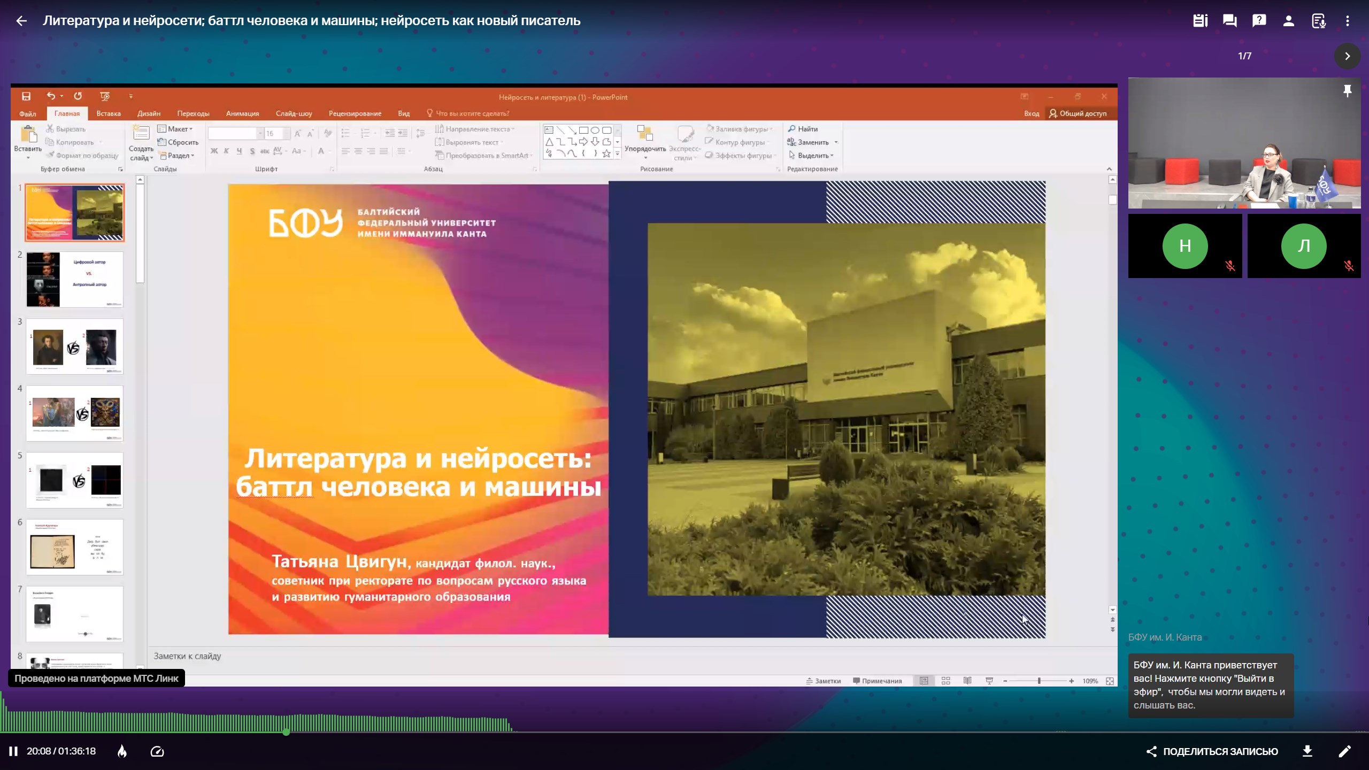The width and height of the screenshot is (1369, 770).
Task: Adjust the PowerPoint zoom slider
Action: coord(1039,681)
